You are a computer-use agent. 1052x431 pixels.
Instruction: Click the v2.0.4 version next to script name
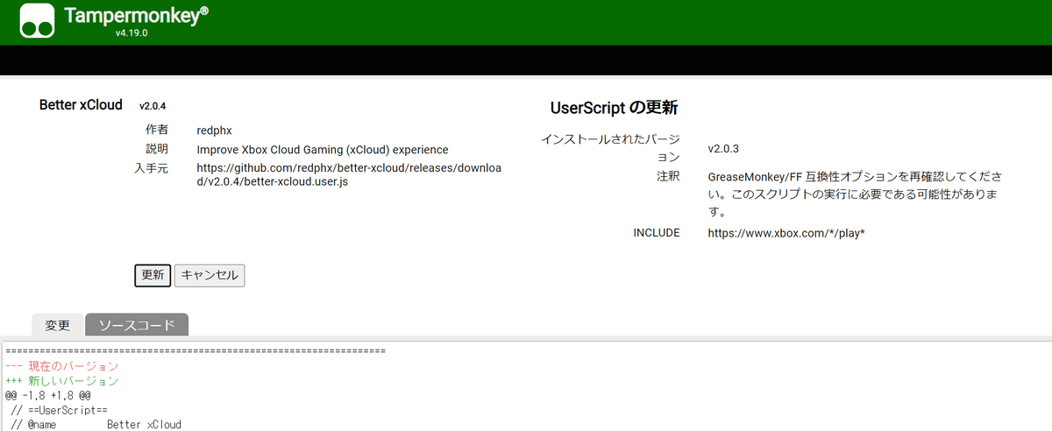153,106
